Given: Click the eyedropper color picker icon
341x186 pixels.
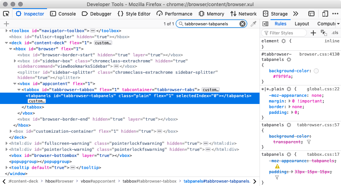Looking at the screenshot, I should point(254,24).
